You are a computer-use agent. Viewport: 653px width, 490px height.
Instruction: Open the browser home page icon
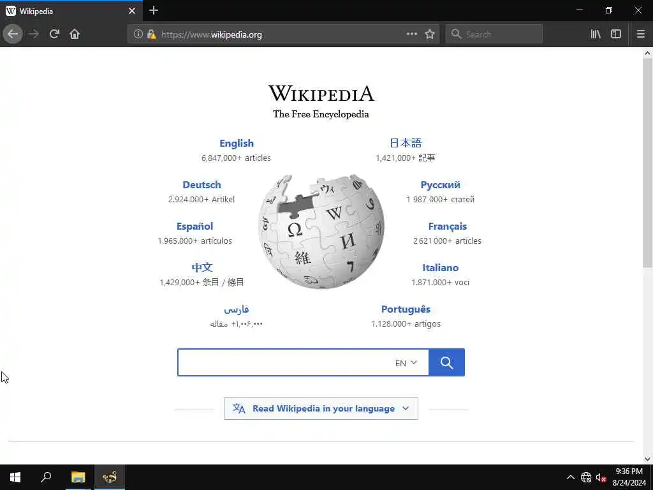(75, 34)
